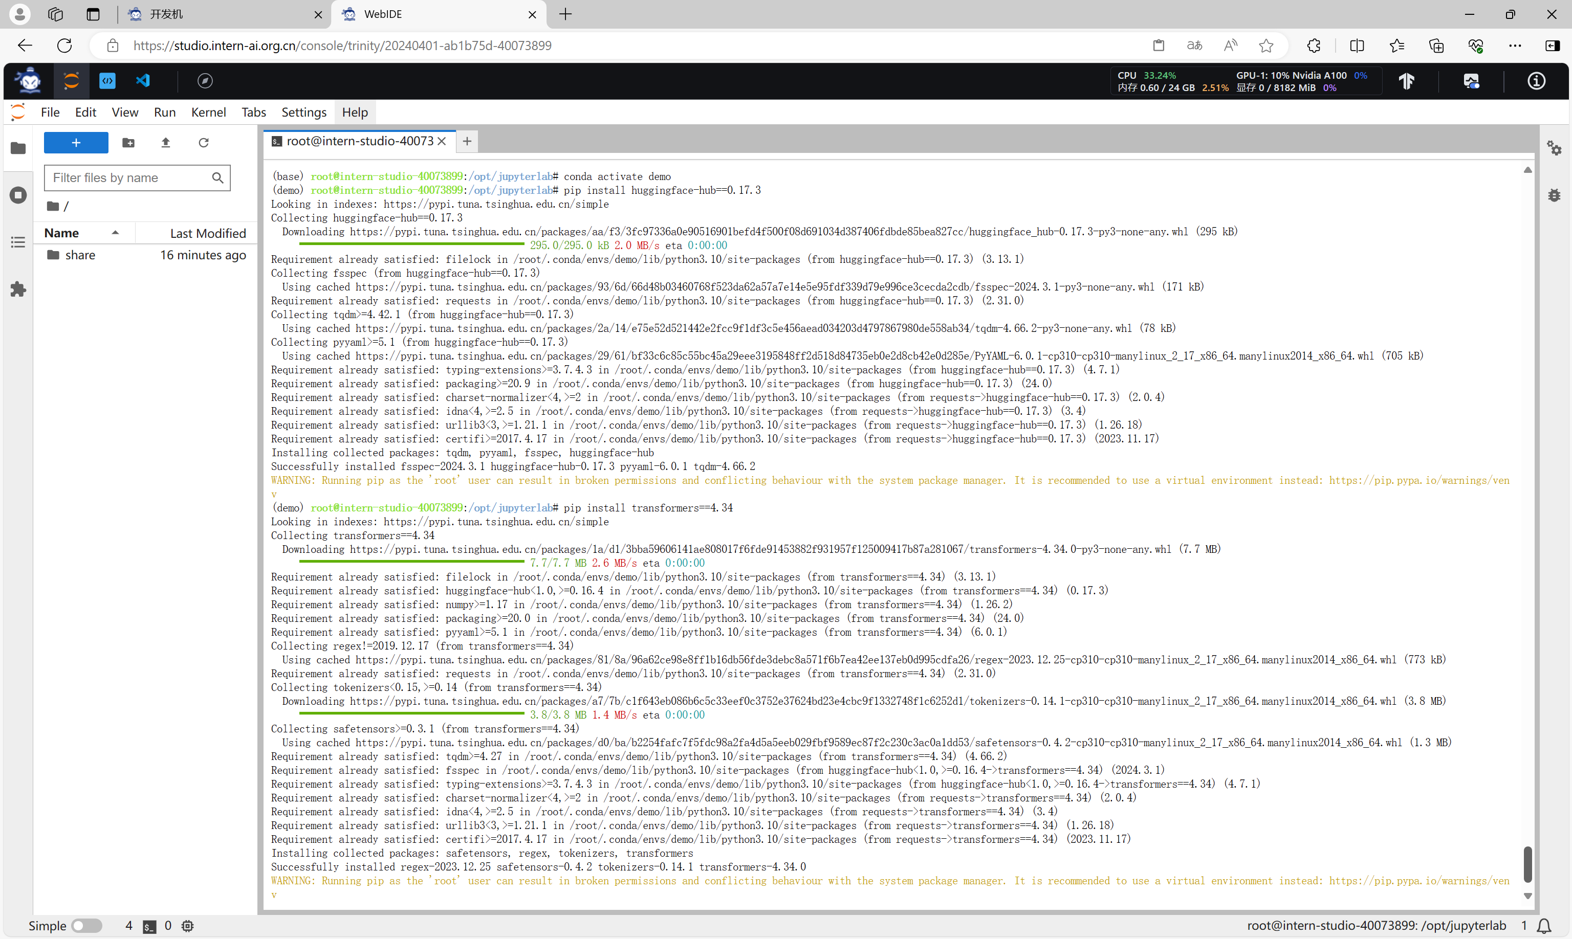Open the Kernel menu
This screenshot has width=1572, height=939.
pyautogui.click(x=208, y=112)
